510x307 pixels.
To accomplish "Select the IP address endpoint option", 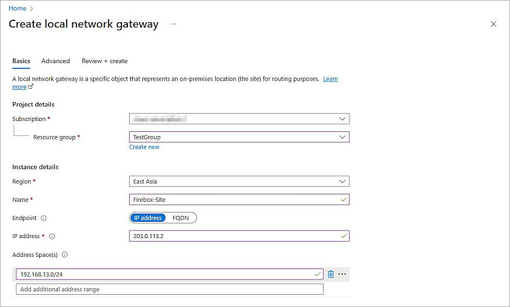I will click(148, 218).
